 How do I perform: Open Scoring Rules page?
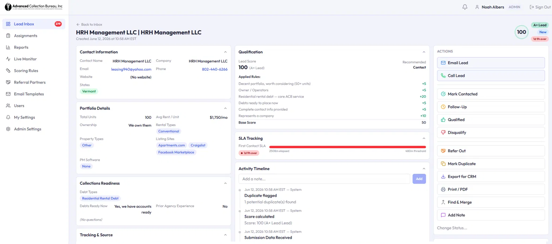pos(34,71)
